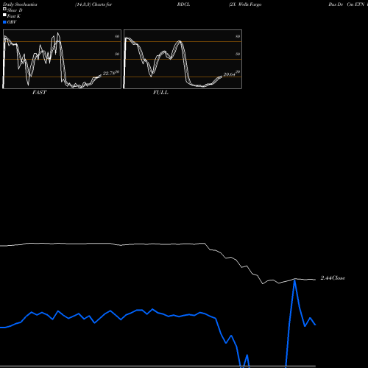Click the 'Fast K' legend label
The width and height of the screenshot is (368, 368).
click(x=14, y=16)
